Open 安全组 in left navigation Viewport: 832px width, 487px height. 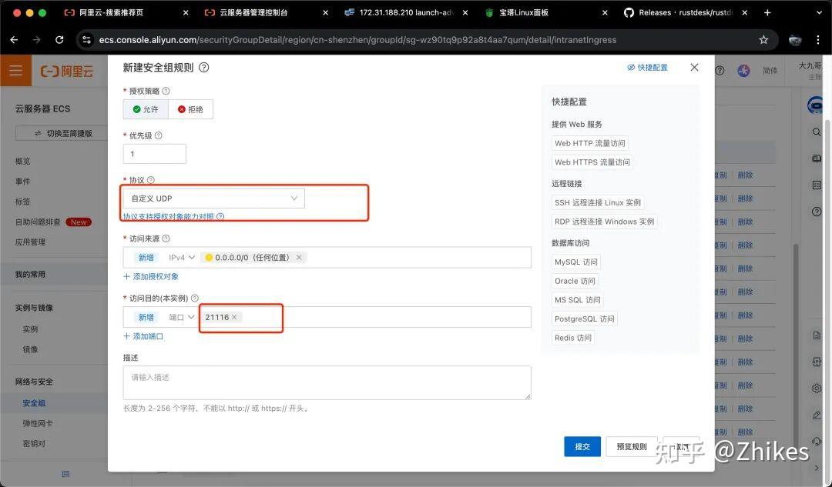click(x=34, y=403)
